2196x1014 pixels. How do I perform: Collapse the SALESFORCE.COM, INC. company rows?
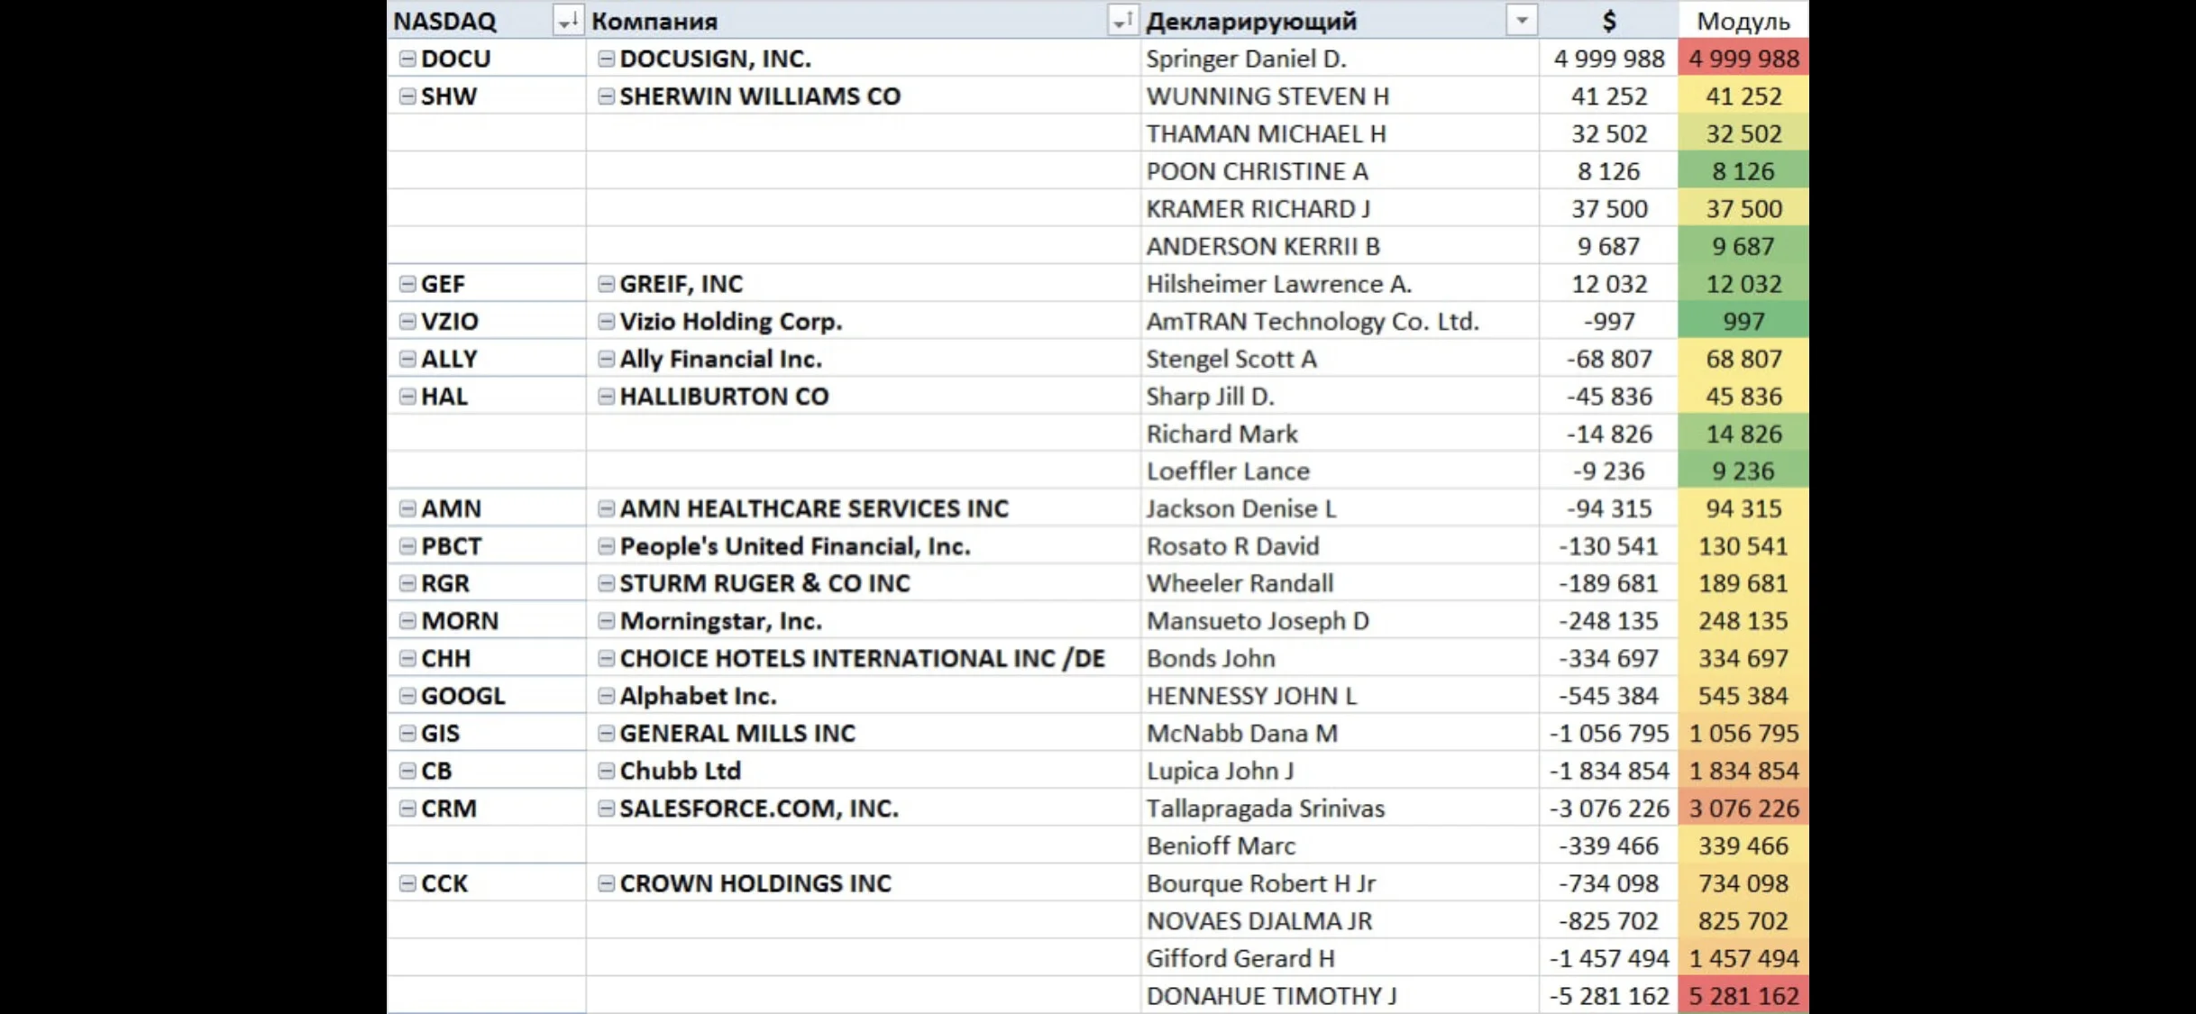click(606, 808)
